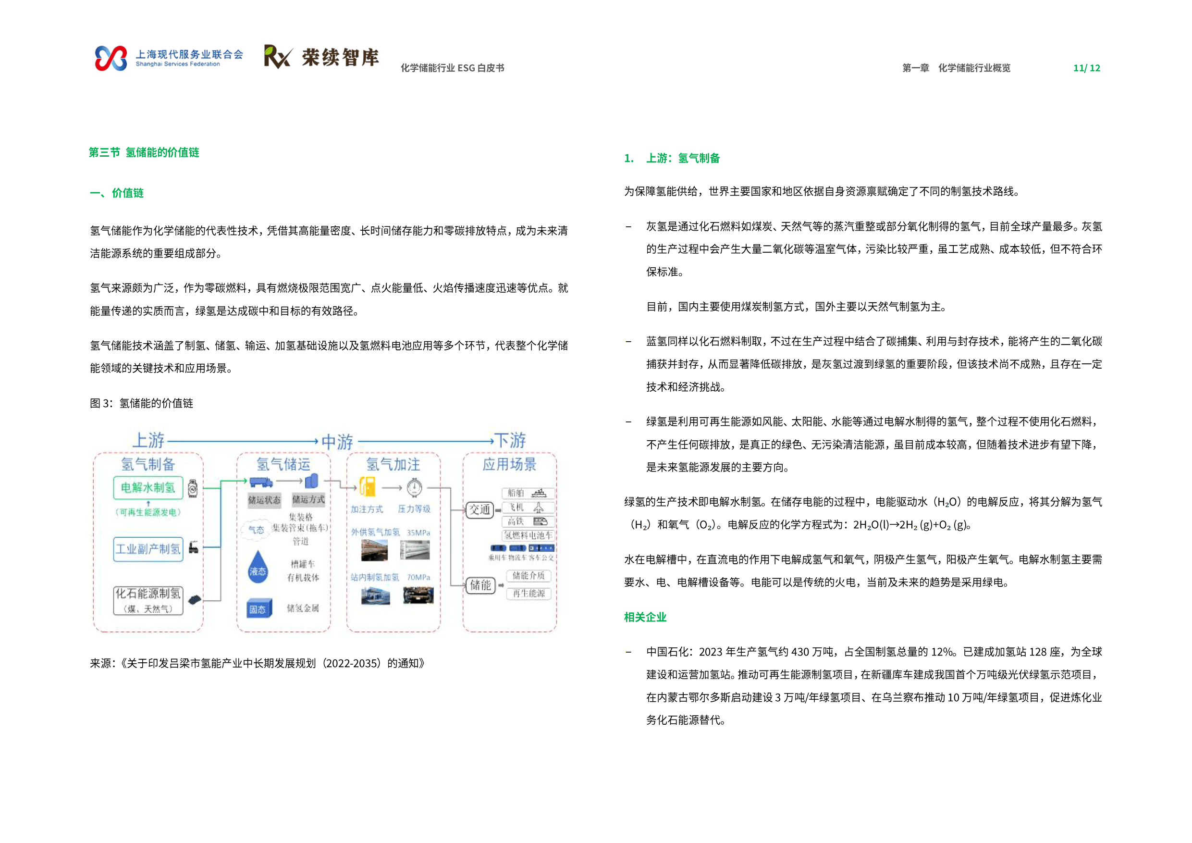1192x843 pixels.
Task: Click the 外供氢气加氢 trailer photo
Action: coord(374,550)
